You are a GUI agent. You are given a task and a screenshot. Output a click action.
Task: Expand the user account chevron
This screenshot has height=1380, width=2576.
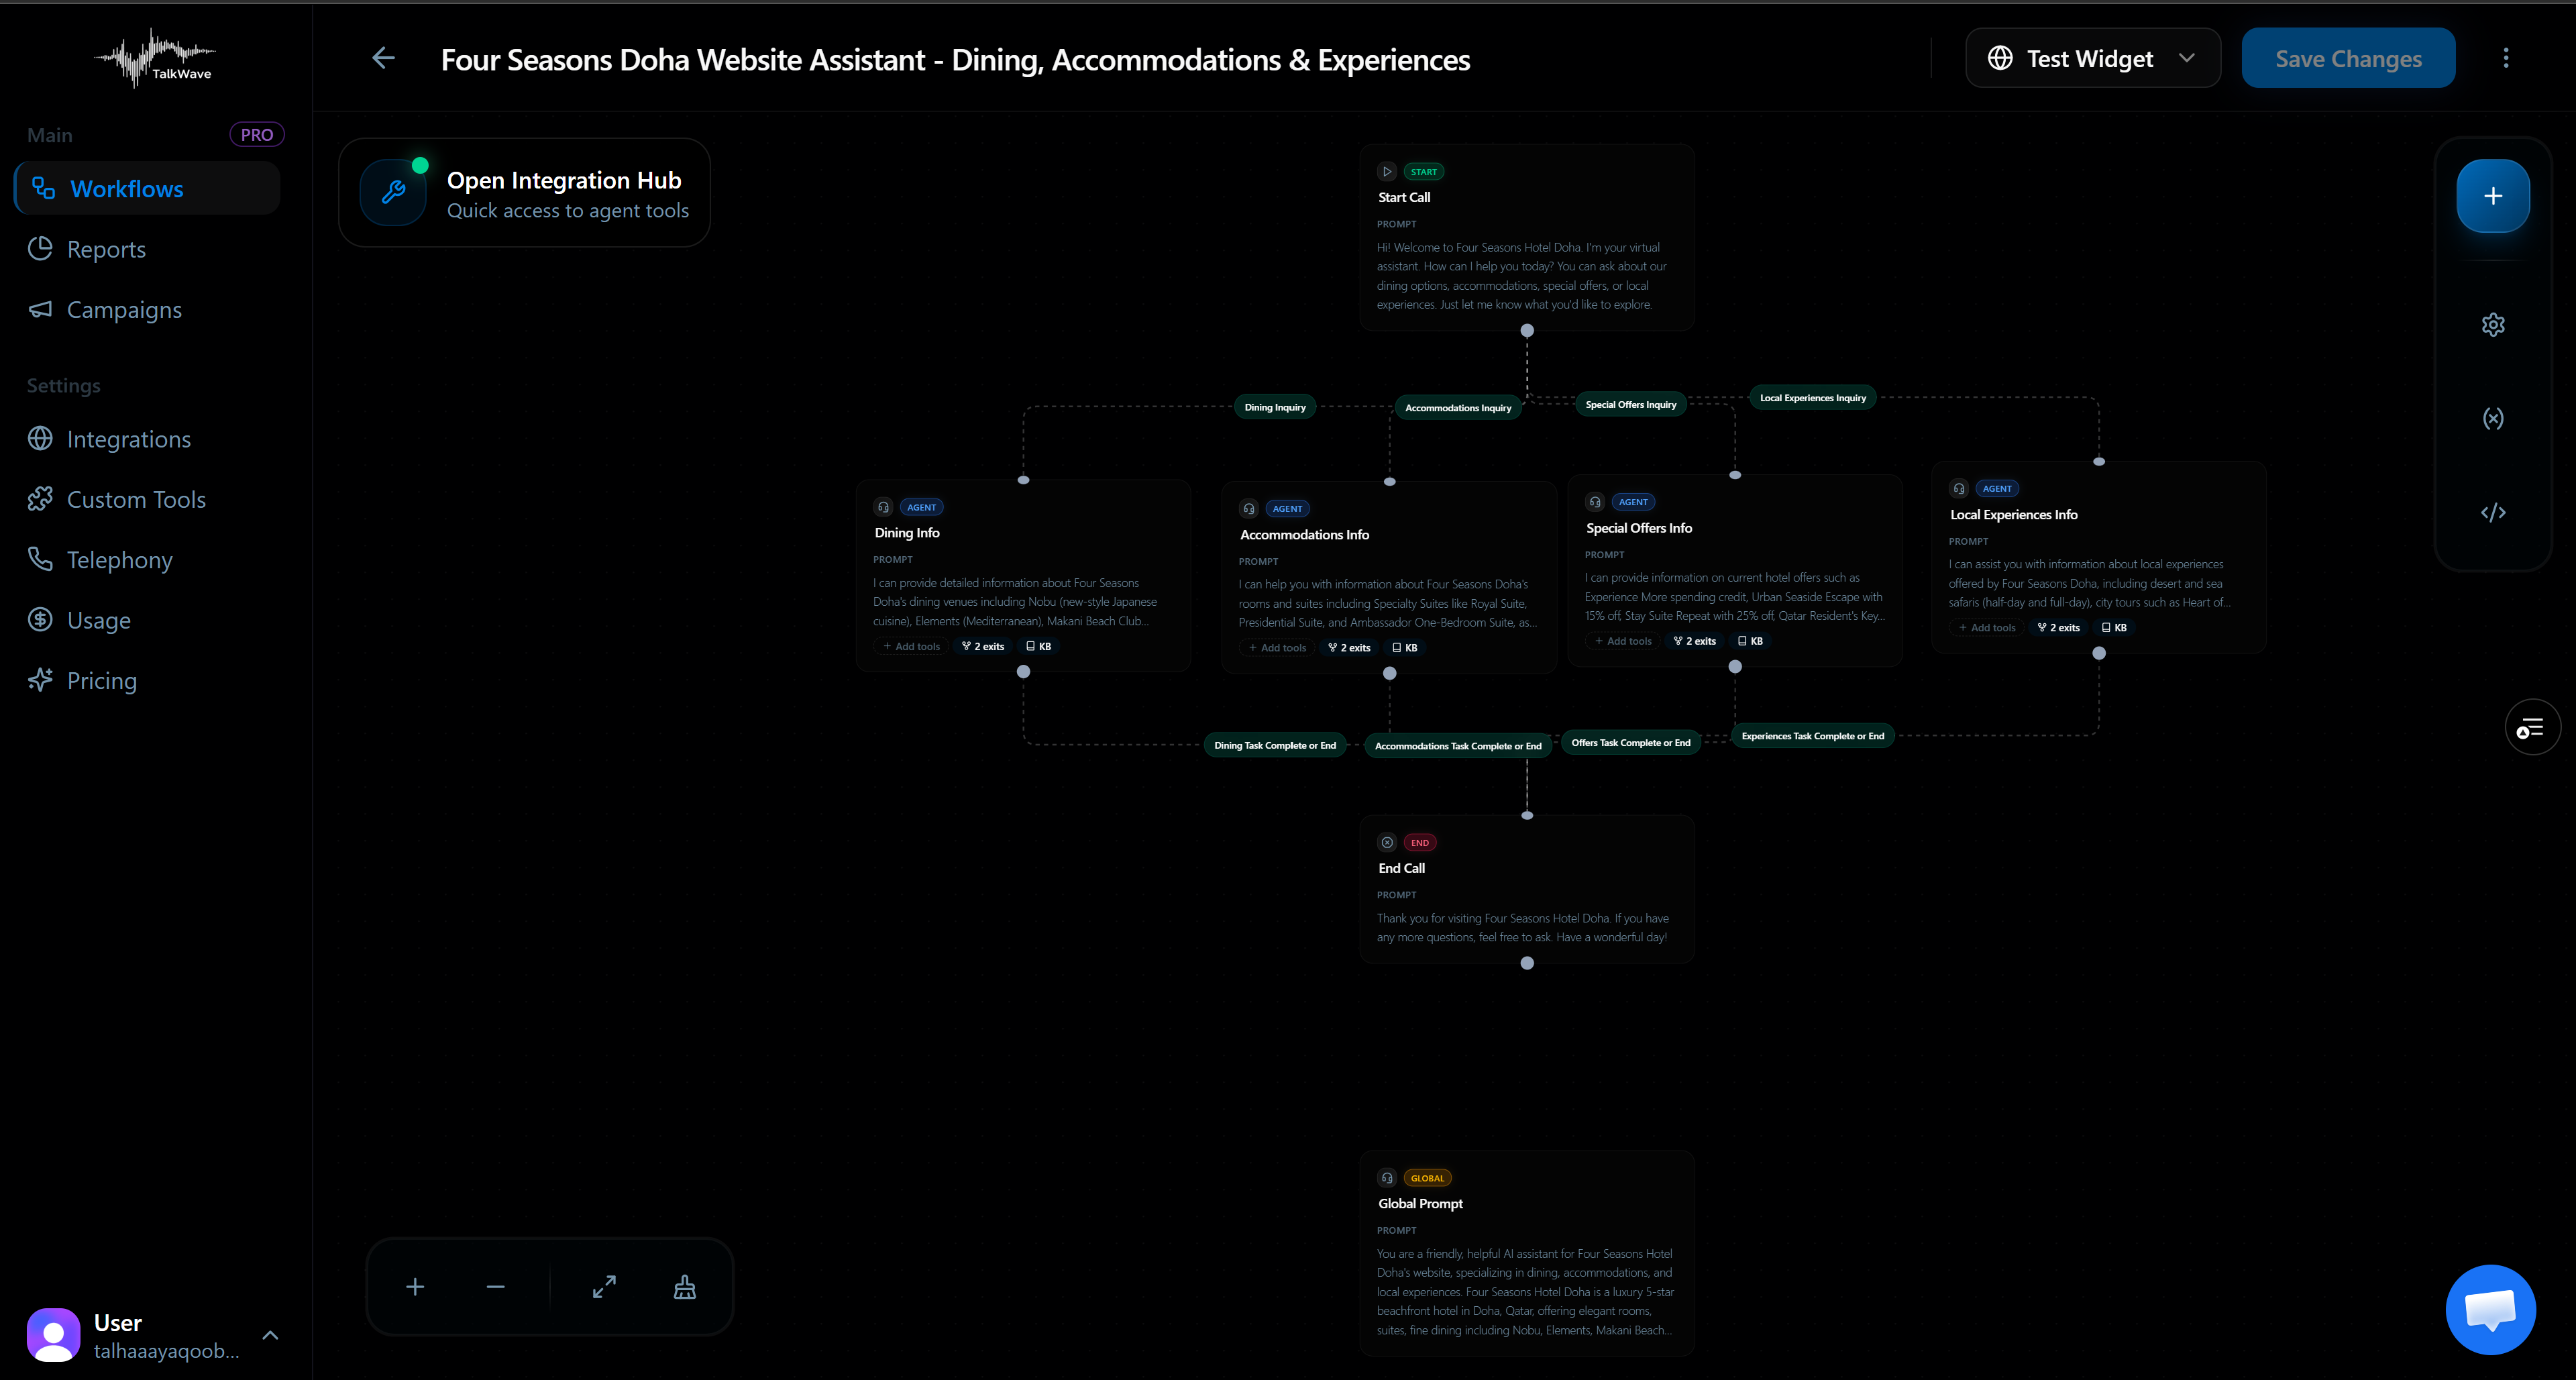pyautogui.click(x=270, y=1335)
